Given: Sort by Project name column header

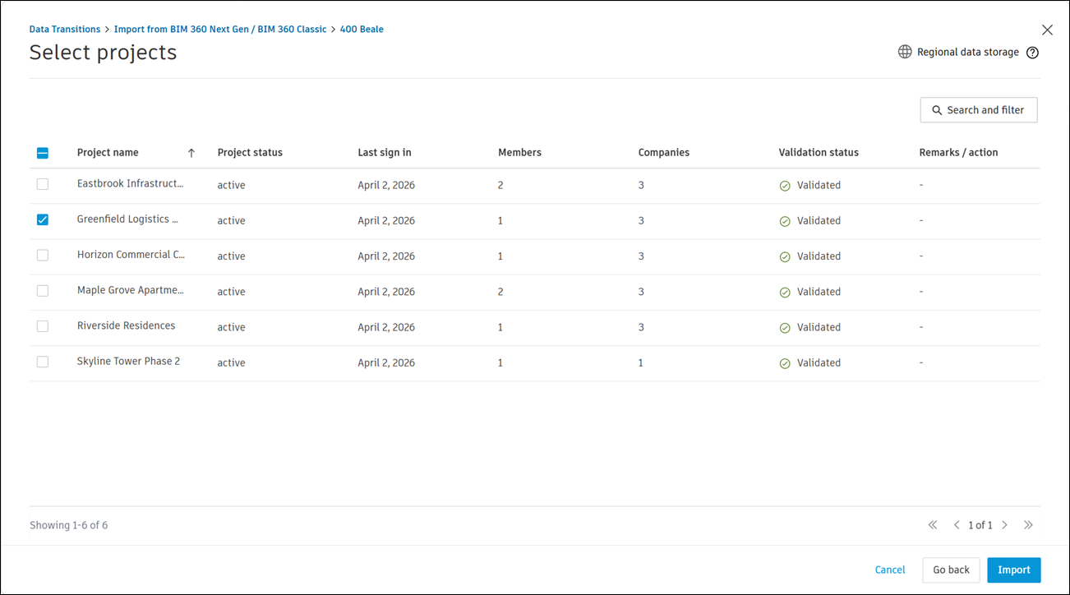Looking at the screenshot, I should [108, 152].
